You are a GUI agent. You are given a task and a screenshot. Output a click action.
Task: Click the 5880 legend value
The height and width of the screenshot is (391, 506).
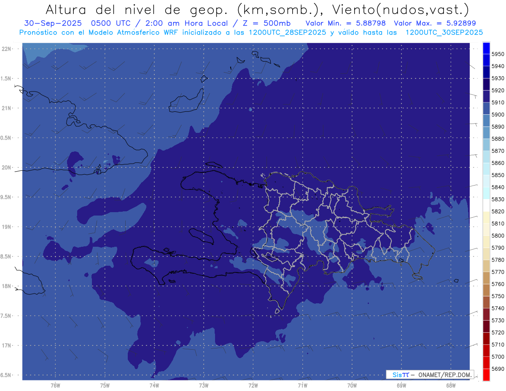[498, 139]
